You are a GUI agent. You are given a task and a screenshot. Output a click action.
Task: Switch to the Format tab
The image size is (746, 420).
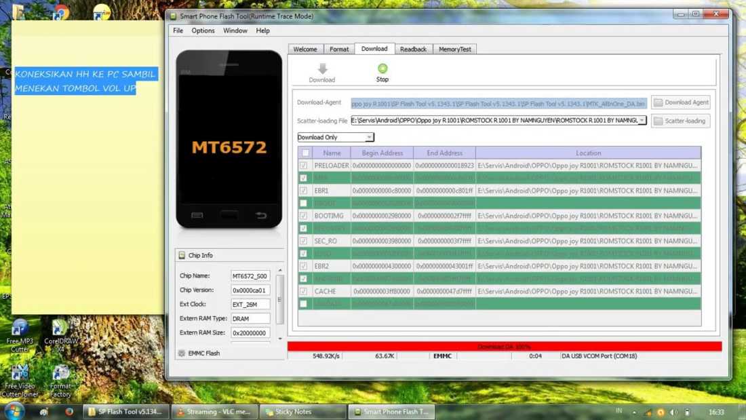338,49
